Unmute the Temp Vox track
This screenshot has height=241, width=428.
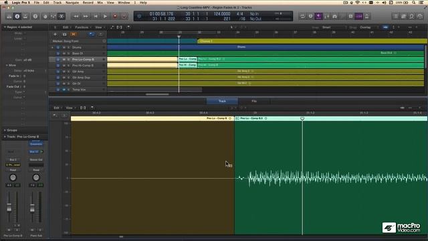coord(64,90)
